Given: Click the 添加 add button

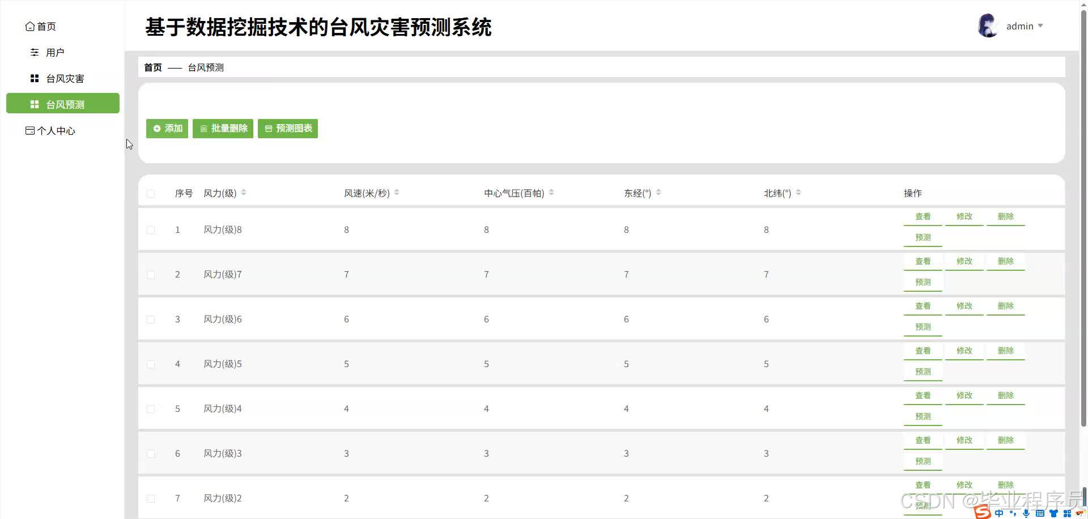Looking at the screenshot, I should 167,129.
